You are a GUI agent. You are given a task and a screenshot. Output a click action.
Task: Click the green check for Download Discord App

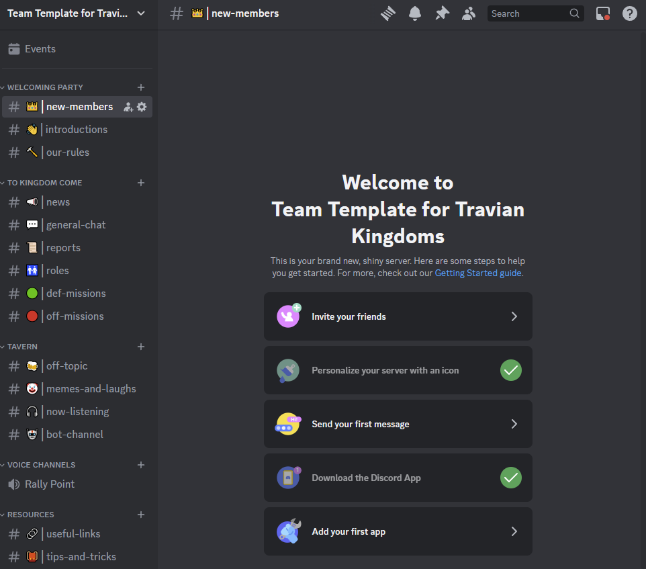(511, 478)
